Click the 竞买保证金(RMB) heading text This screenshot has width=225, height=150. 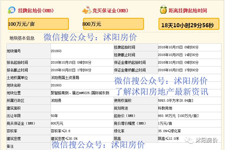[x=110, y=11]
